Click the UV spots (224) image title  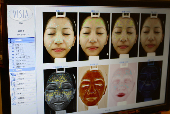(x=60, y=67)
